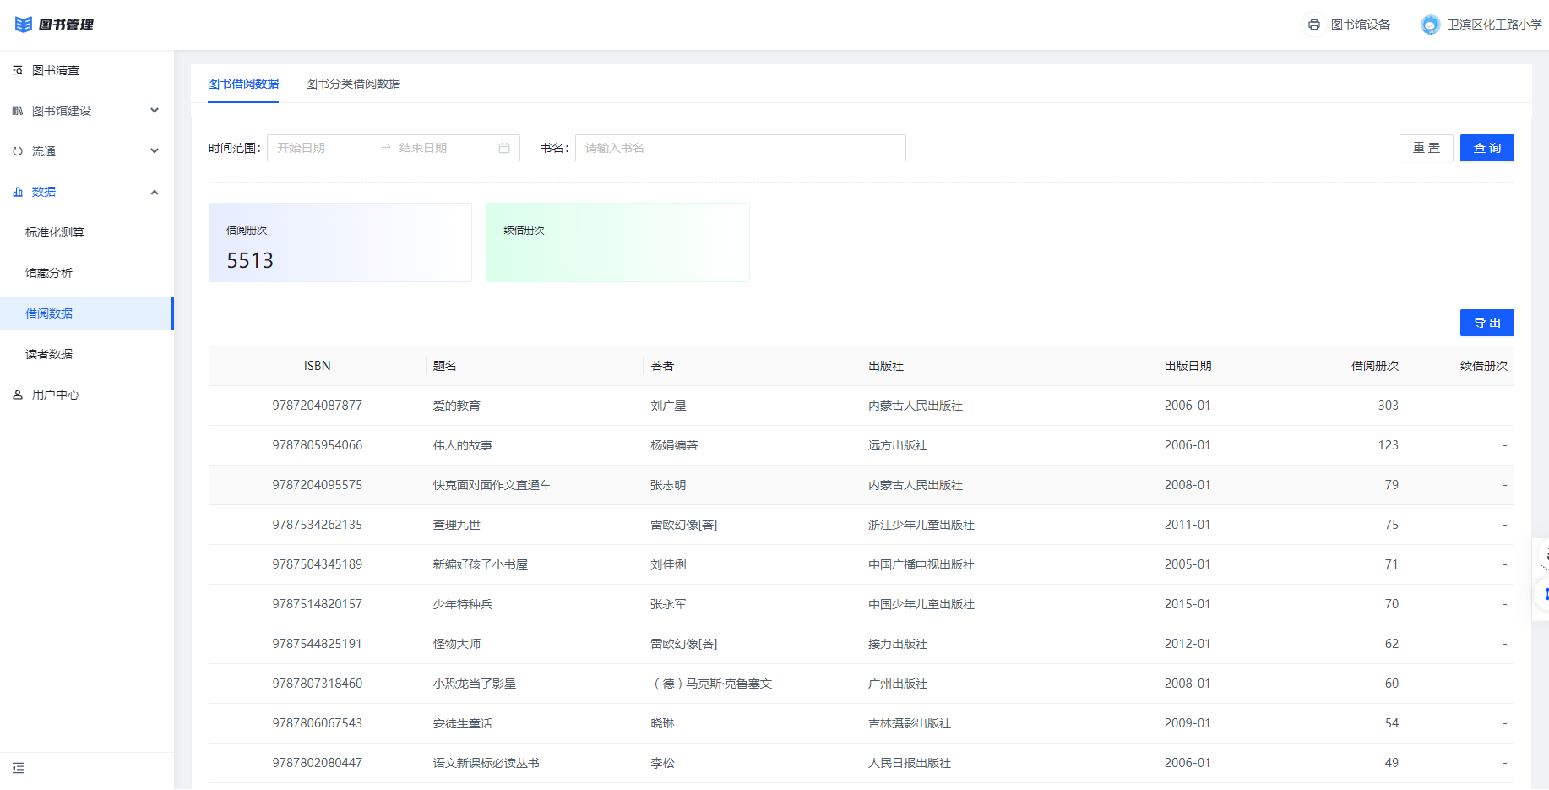Click the 用户中心 person icon
The image size is (1549, 790).
click(x=18, y=395)
